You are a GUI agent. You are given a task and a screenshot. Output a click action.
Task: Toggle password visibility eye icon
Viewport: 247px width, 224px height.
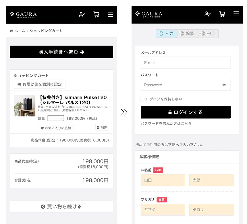coord(224,85)
